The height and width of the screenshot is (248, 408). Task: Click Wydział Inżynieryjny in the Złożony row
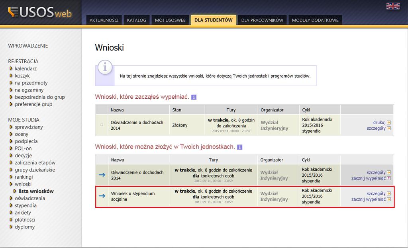(274, 125)
